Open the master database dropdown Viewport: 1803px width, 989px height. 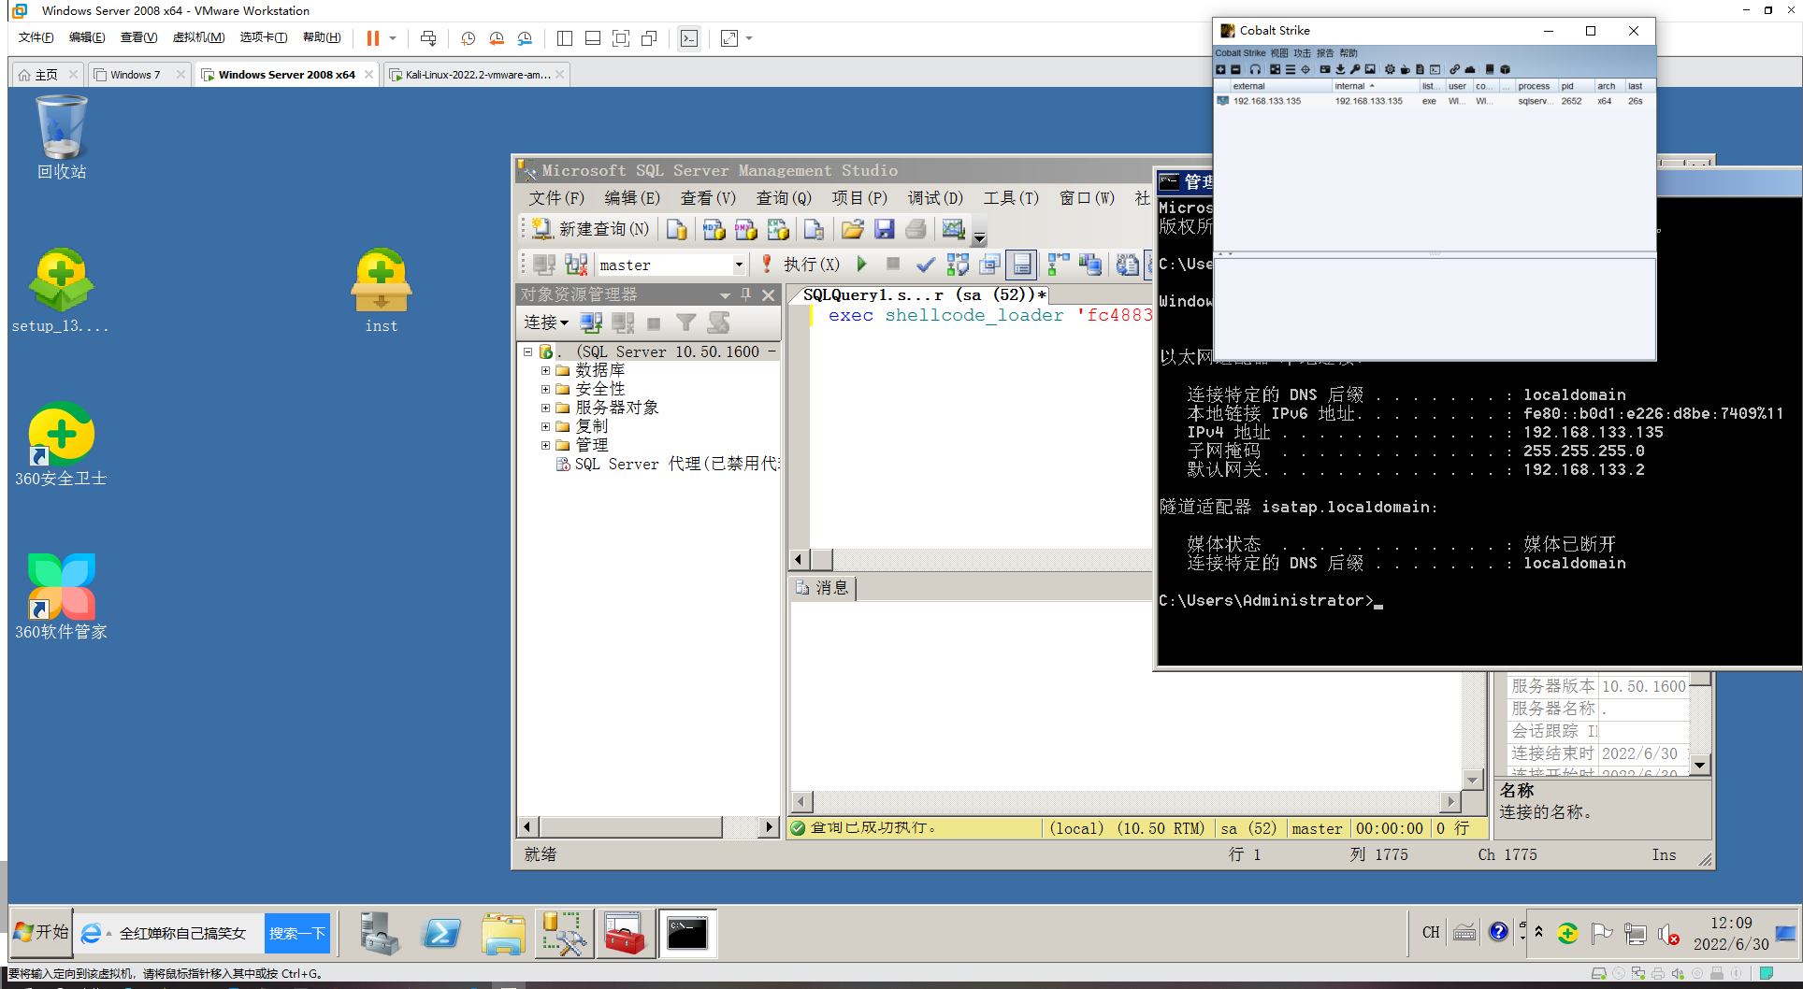[739, 265]
